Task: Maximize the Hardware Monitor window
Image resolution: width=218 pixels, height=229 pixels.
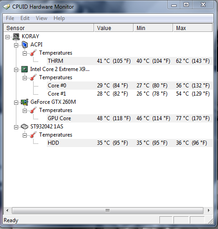Action: click(x=186, y=5)
